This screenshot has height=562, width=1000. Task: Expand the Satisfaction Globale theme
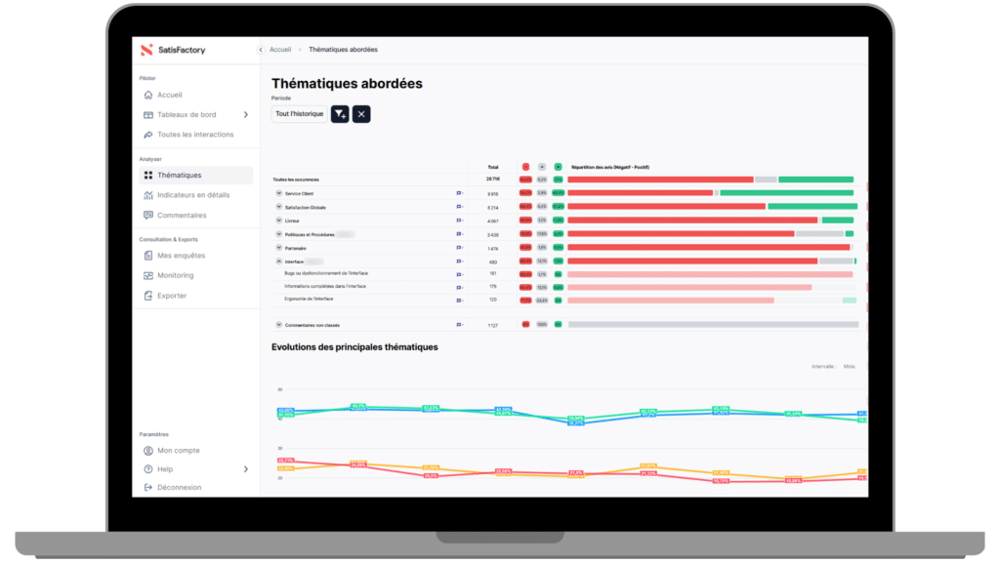tap(278, 207)
